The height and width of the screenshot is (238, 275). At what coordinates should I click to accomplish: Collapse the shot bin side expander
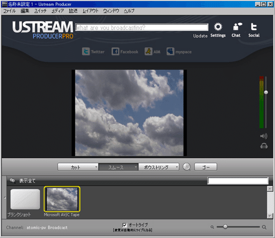(x=4, y=198)
